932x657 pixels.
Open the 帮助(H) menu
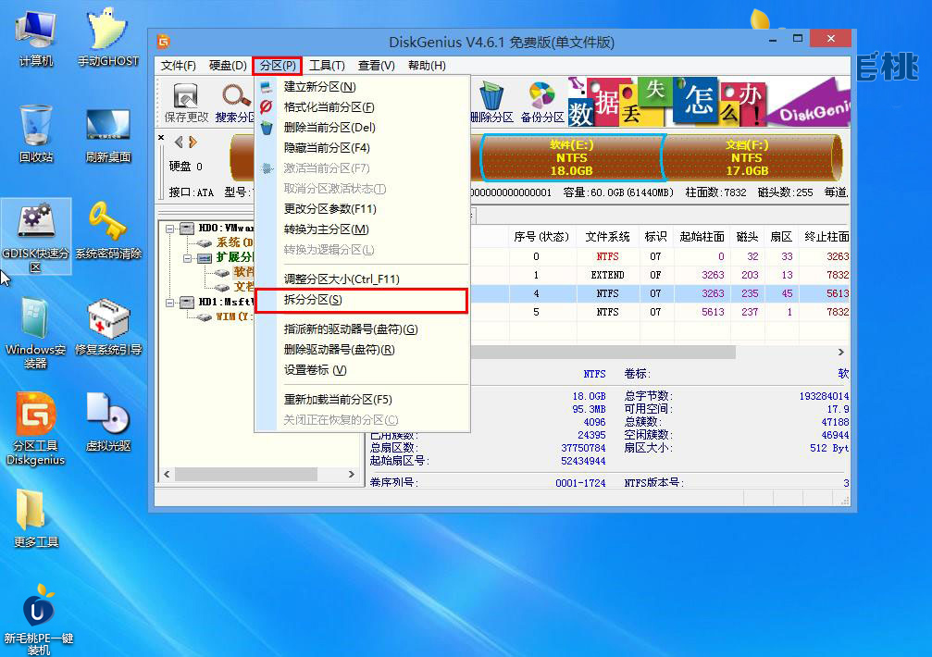[x=427, y=66]
